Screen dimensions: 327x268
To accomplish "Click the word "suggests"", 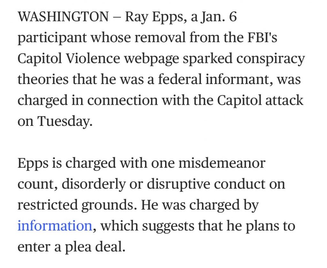I will pyautogui.click(x=165, y=226).
